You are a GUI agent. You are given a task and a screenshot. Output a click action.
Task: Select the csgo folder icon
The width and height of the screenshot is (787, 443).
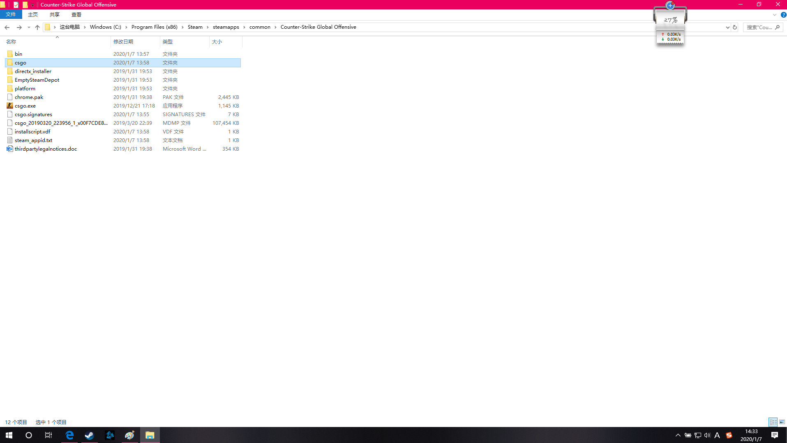pyautogui.click(x=10, y=62)
